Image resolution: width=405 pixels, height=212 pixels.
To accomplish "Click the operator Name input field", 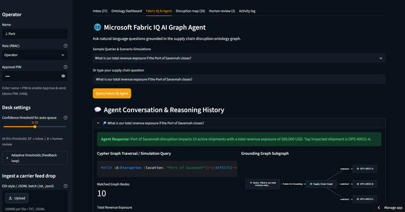I will [35, 34].
